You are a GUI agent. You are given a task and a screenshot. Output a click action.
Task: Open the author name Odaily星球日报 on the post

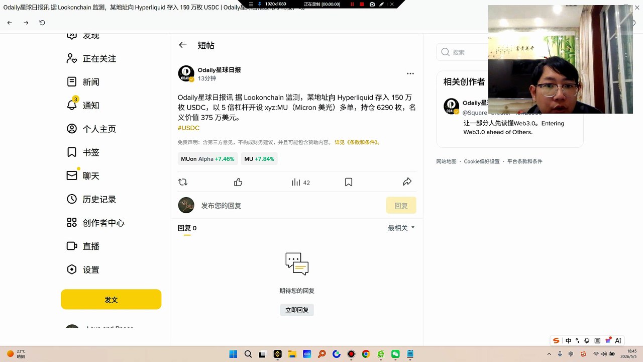tap(219, 70)
